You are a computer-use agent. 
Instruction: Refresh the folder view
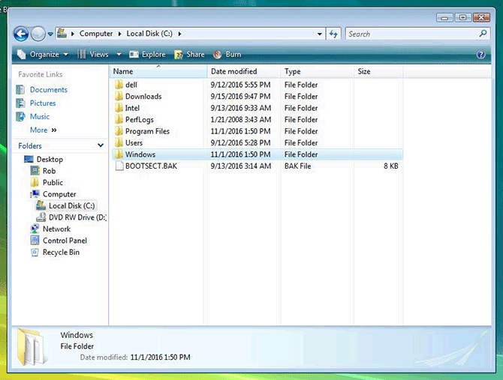(333, 34)
